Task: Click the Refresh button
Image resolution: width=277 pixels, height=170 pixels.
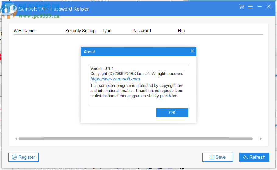Action: [254, 157]
